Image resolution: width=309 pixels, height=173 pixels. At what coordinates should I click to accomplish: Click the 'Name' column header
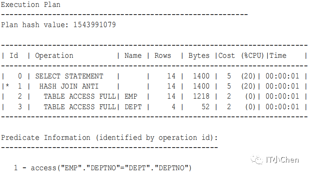(133, 55)
